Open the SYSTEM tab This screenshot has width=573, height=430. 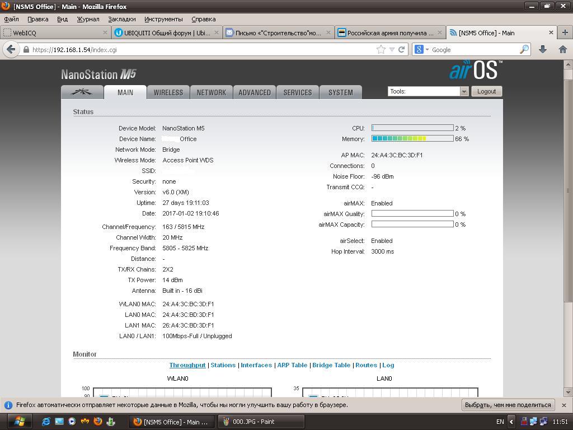coord(341,92)
